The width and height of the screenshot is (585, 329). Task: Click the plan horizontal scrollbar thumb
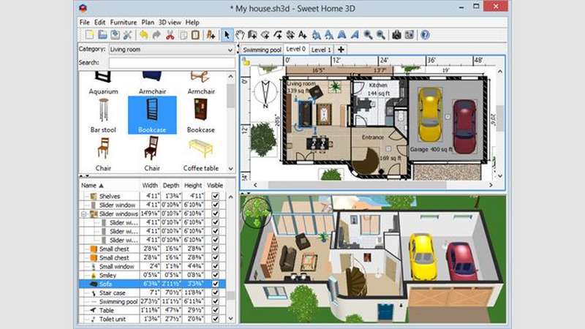(x=357, y=185)
